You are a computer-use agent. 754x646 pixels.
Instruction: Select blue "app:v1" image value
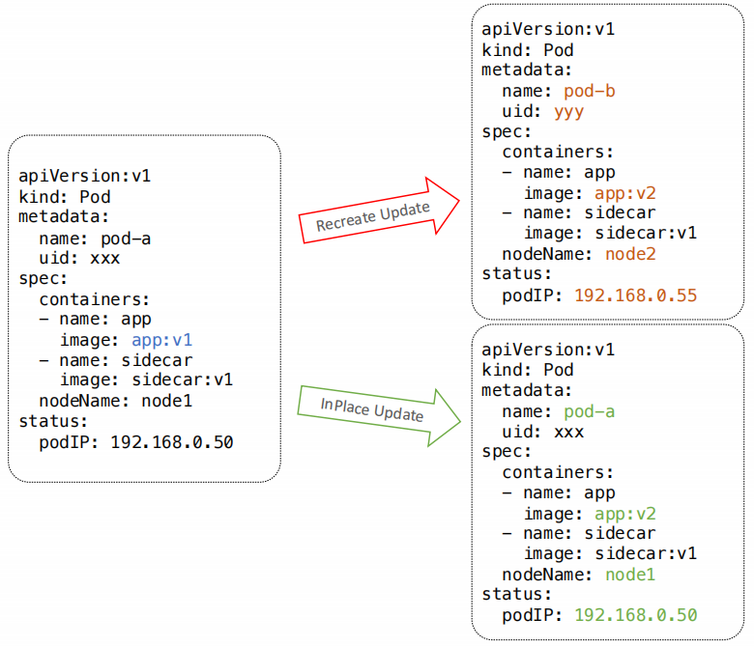[162, 340]
